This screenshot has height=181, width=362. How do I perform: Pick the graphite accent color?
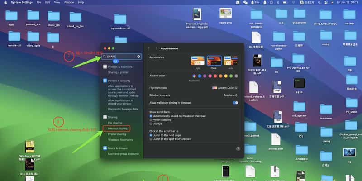pos(236,76)
